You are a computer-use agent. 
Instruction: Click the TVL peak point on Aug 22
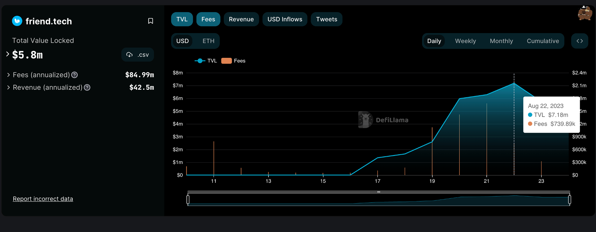pos(514,83)
